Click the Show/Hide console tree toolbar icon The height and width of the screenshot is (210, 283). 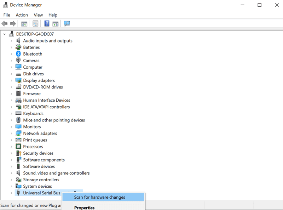point(24,24)
